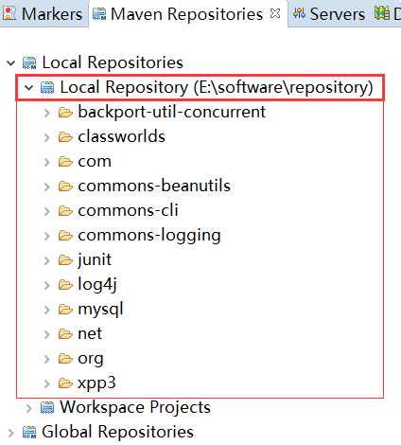Select the mysql entry
Image resolution: width=401 pixels, height=445 pixels.
[x=100, y=310]
